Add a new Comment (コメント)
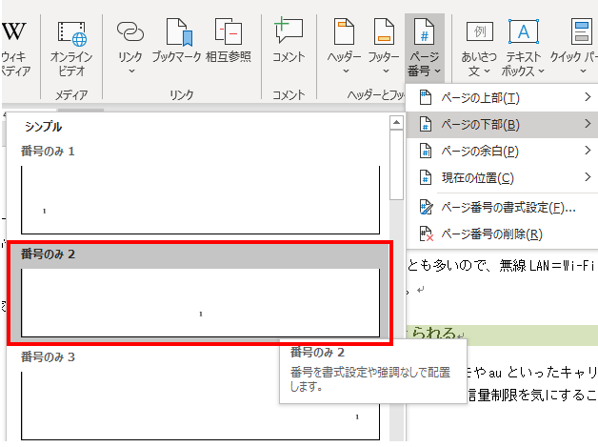Viewport: 598px width, 447px height. pyautogui.click(x=289, y=40)
